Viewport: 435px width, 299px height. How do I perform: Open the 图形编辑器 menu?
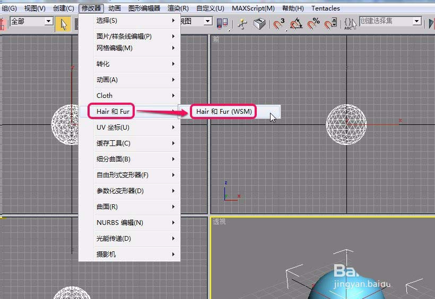(x=144, y=8)
